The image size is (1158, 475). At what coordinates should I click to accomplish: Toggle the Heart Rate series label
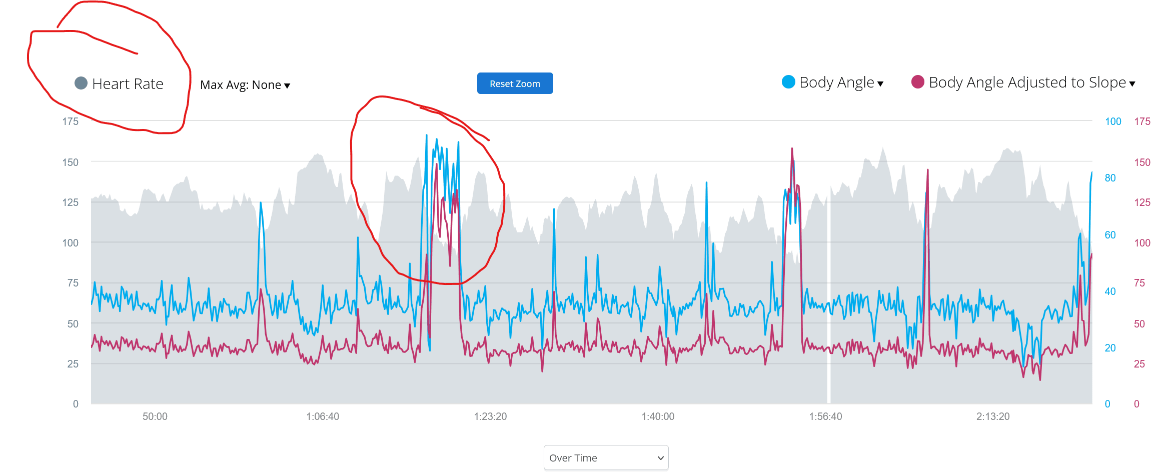(128, 83)
